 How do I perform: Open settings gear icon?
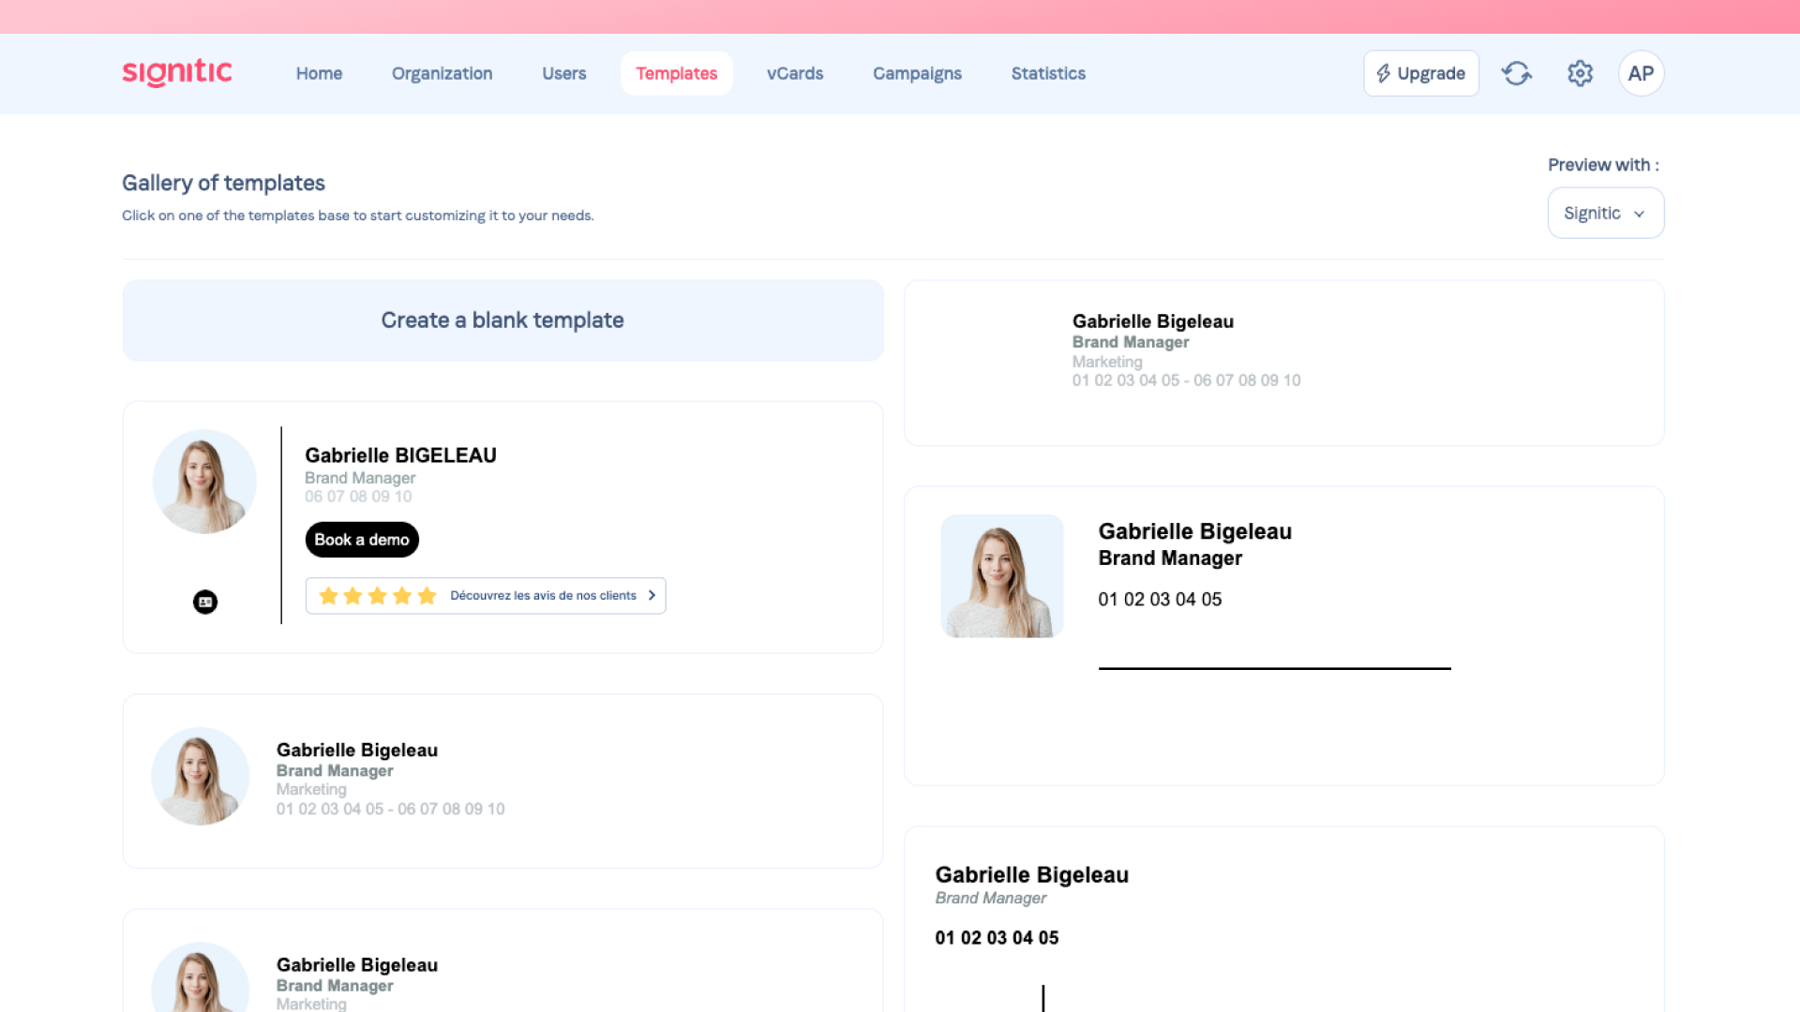coord(1580,73)
